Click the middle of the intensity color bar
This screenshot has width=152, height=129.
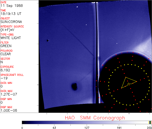(x=87, y=122)
